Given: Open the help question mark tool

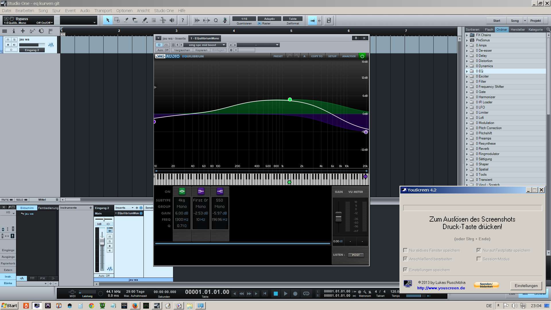Looking at the screenshot, I should pos(183,20).
